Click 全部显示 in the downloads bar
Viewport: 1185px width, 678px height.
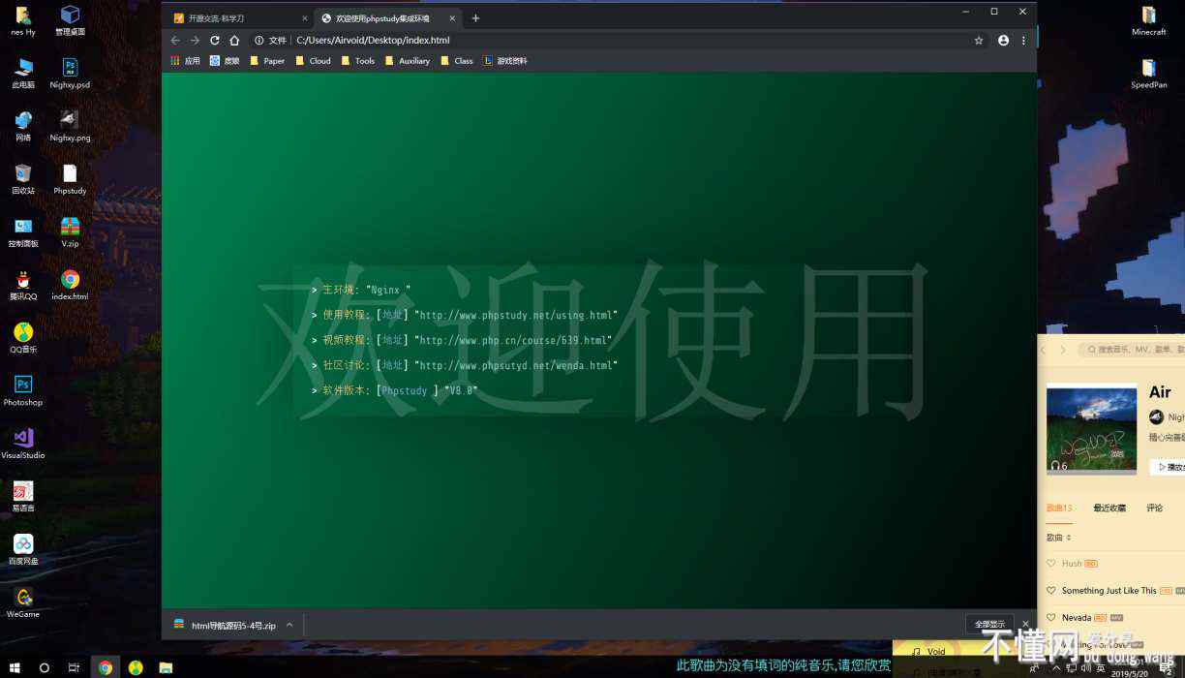[989, 625]
